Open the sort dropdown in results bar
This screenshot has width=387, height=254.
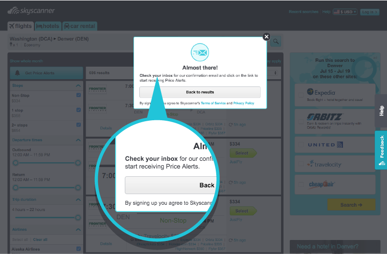(x=275, y=73)
